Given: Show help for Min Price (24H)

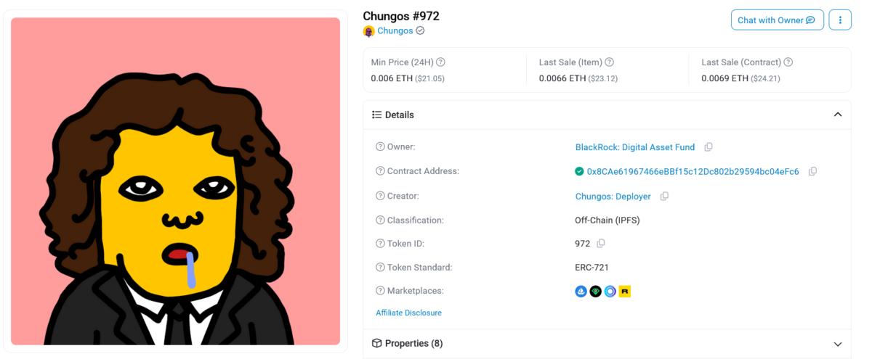Looking at the screenshot, I should point(440,62).
